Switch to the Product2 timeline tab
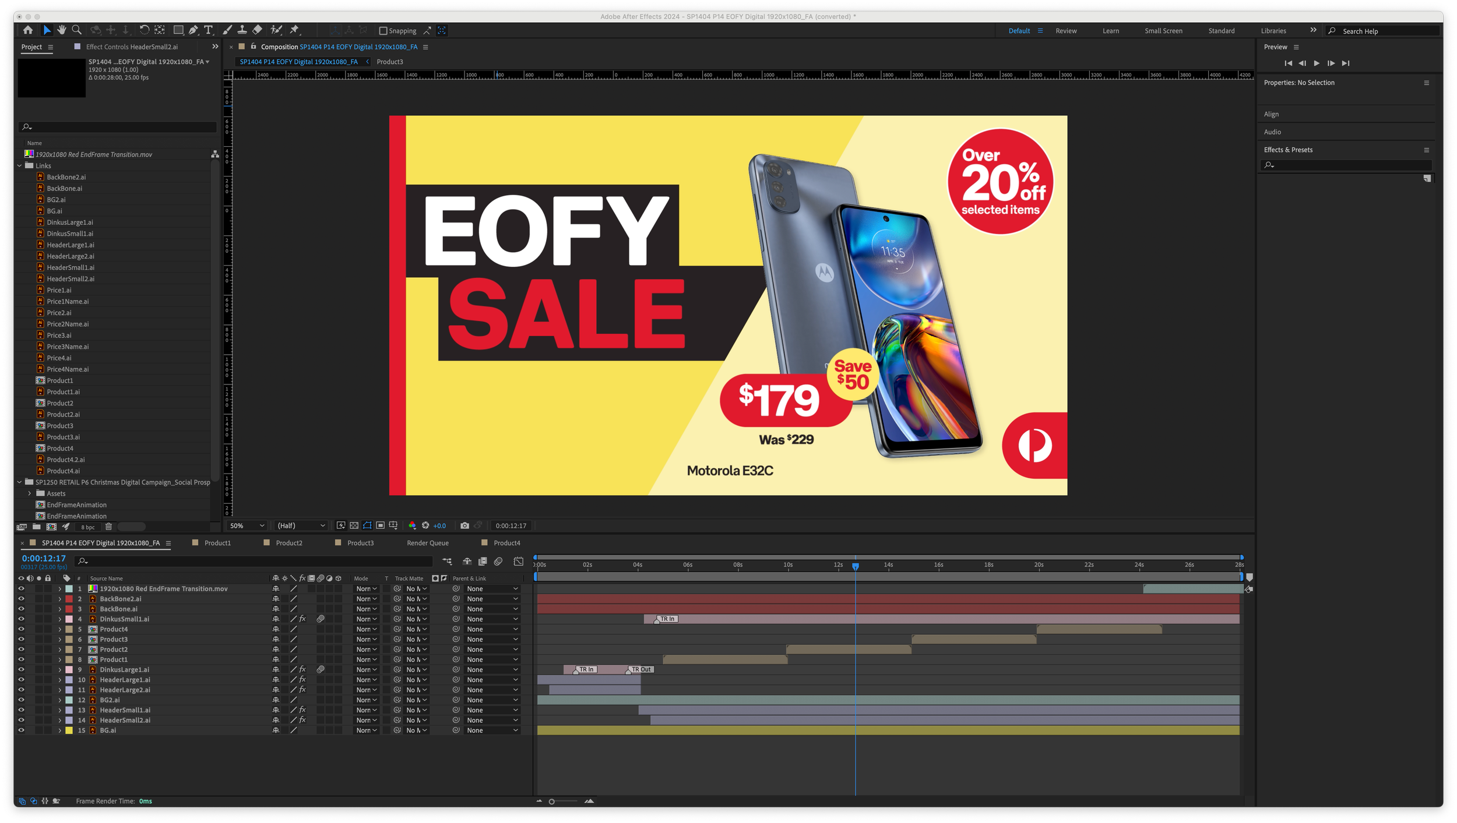 289,543
